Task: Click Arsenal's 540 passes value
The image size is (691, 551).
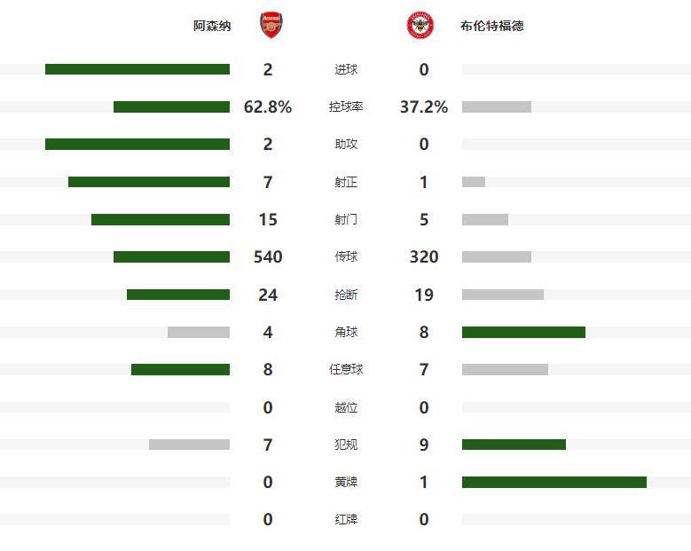Action: coord(268,256)
